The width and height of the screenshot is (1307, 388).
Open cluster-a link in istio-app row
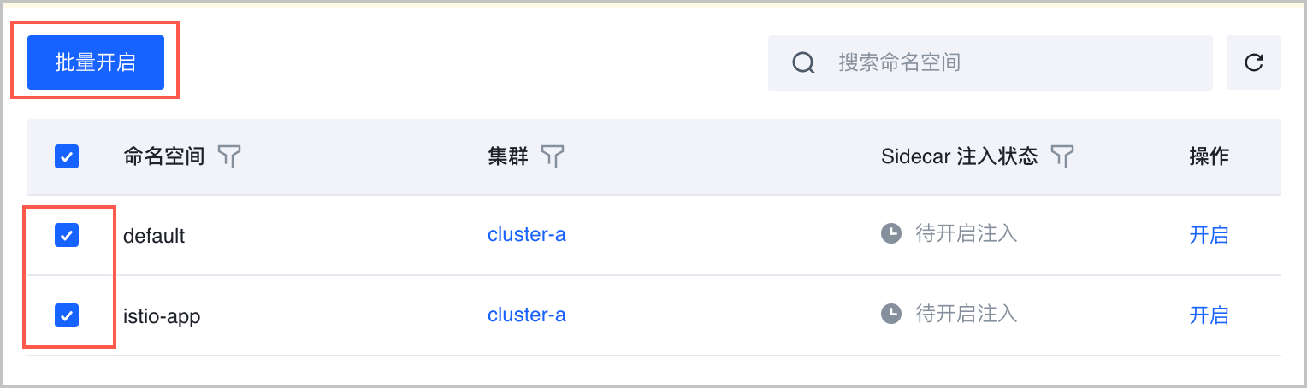click(526, 315)
